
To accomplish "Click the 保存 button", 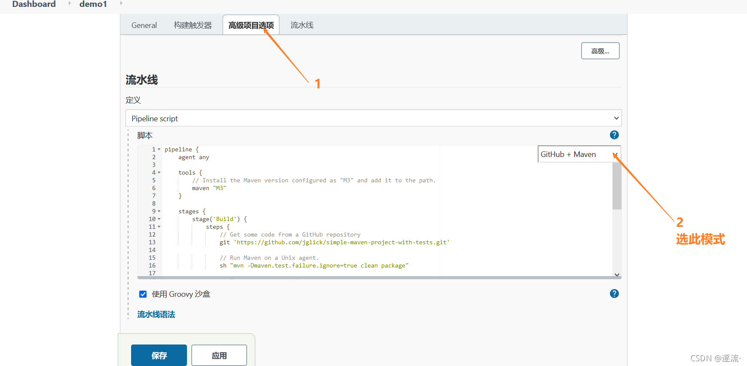I will point(159,356).
